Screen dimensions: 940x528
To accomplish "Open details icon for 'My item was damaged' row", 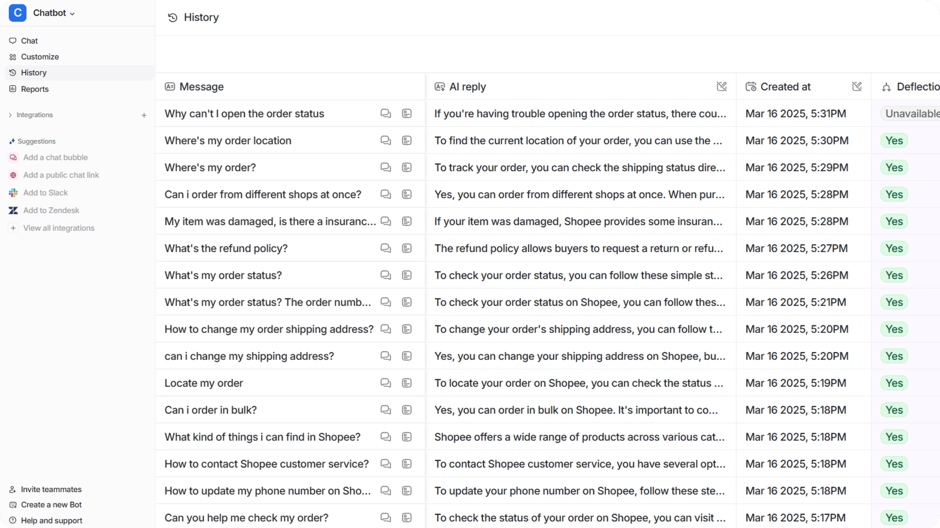I will pos(407,221).
